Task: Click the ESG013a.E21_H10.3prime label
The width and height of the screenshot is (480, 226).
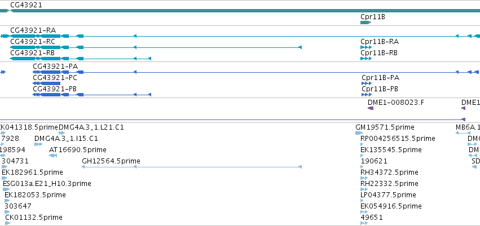Action: (47, 184)
